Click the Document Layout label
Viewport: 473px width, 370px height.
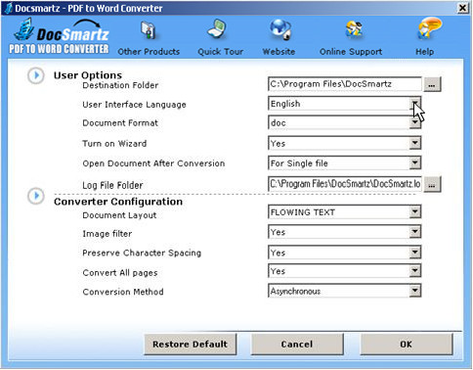(x=119, y=215)
